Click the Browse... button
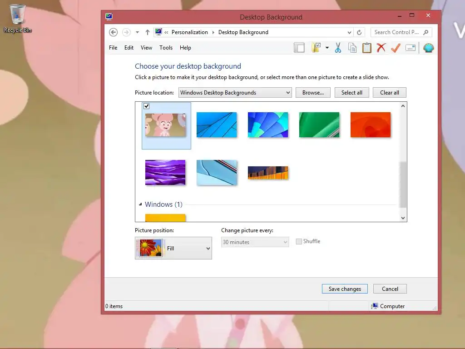Viewport: 465px width, 349px height. (x=313, y=92)
